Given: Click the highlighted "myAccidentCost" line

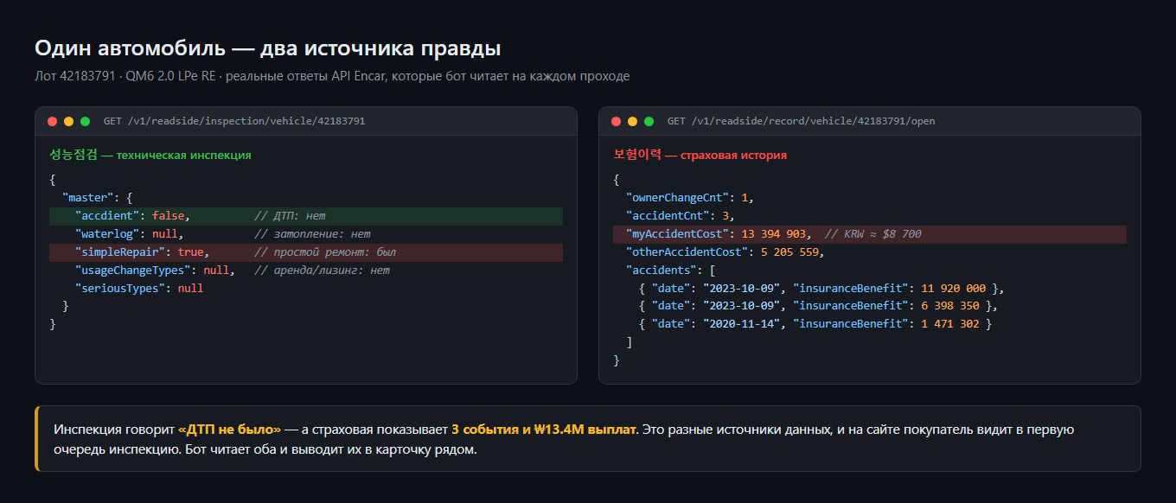Looking at the screenshot, I should click(870, 234).
